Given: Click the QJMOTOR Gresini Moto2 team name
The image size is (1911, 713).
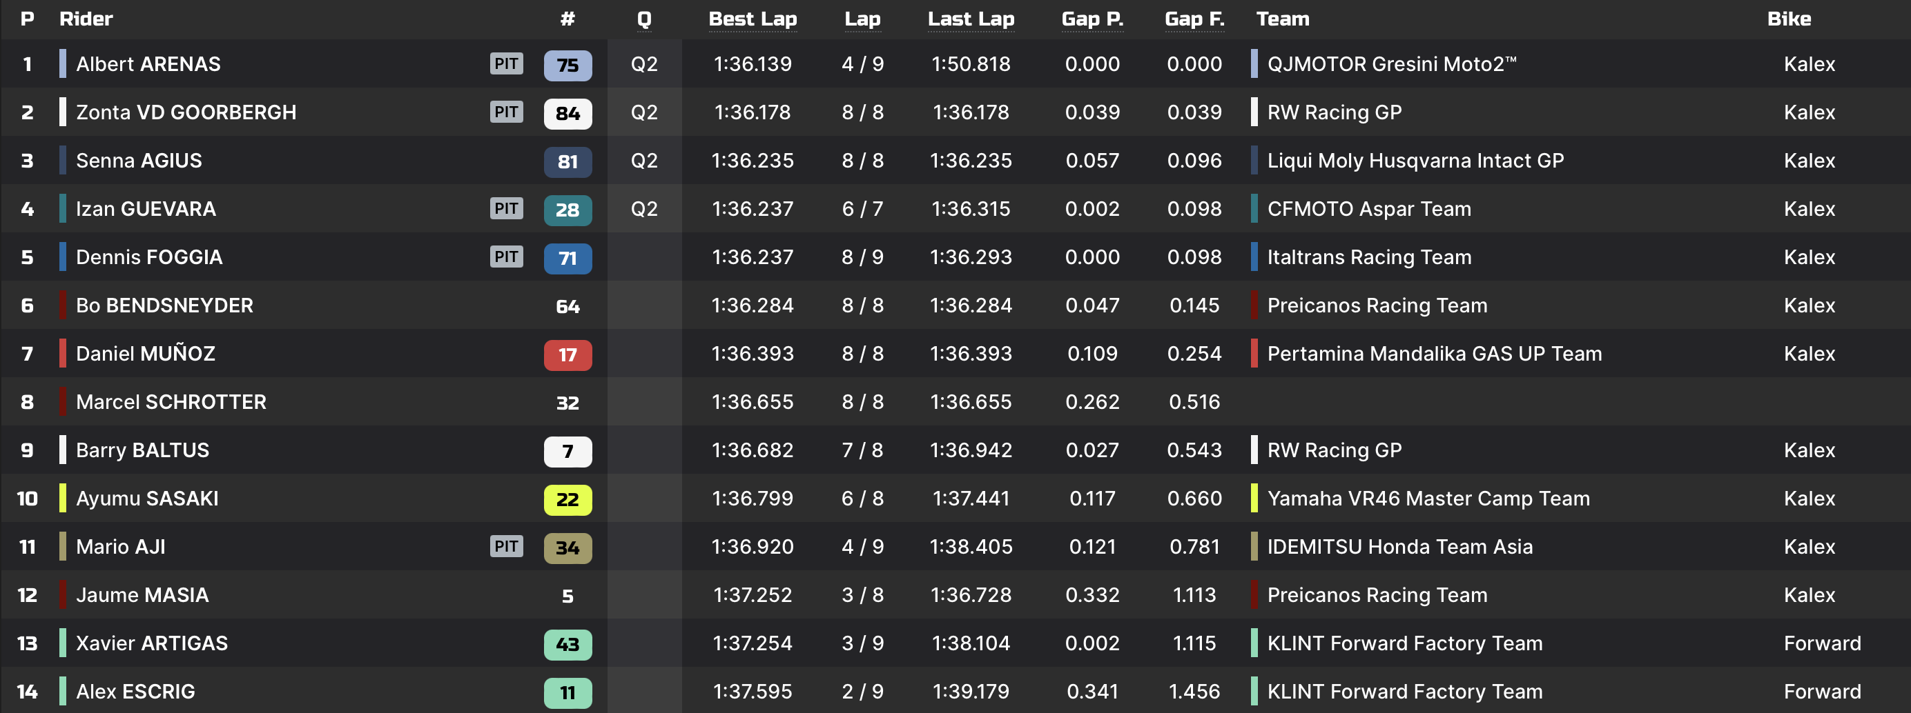Looking at the screenshot, I should tap(1391, 65).
